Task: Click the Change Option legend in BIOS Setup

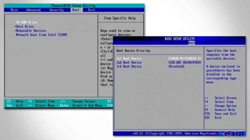Action: click(225, 106)
